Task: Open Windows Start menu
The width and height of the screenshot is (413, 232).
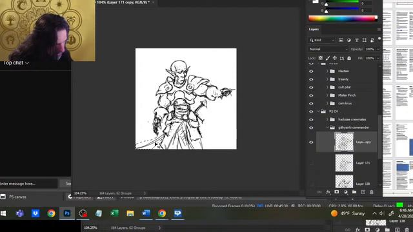Action: (x=3, y=213)
